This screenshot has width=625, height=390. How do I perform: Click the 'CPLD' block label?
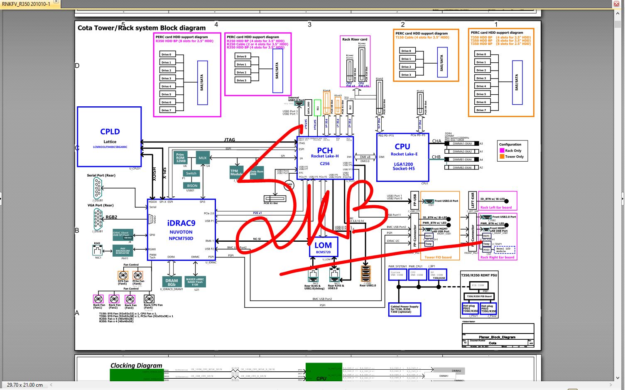tap(110, 132)
